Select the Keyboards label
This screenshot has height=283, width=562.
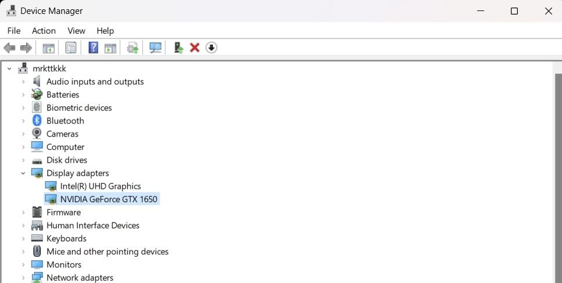click(x=66, y=239)
